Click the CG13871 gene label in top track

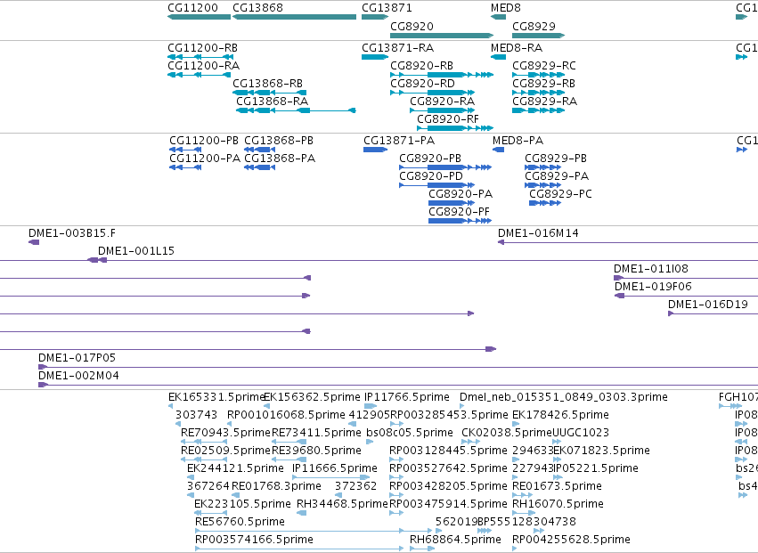pos(387,8)
